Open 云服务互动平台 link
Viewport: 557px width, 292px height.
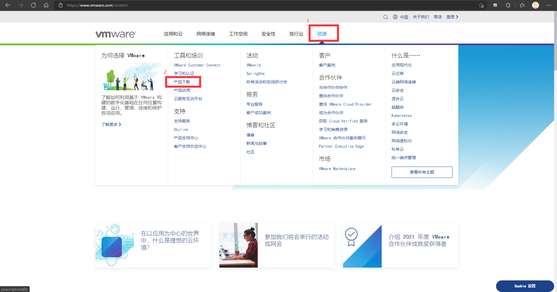click(188, 99)
